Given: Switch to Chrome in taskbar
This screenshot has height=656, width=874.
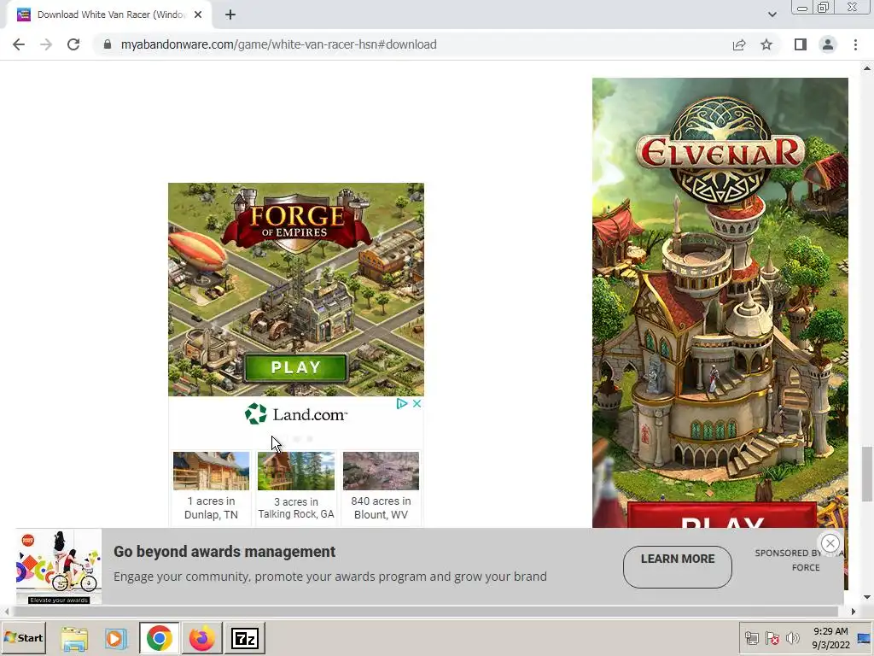Looking at the screenshot, I should (160, 638).
